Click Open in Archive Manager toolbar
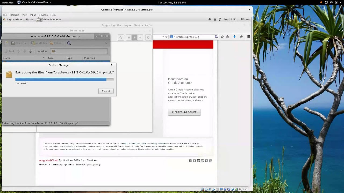Image resolution: width=344 pixels, height=193 pixels. click(x=17, y=43)
